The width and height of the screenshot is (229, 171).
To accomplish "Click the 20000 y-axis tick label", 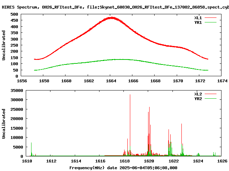I will point(17,119).
